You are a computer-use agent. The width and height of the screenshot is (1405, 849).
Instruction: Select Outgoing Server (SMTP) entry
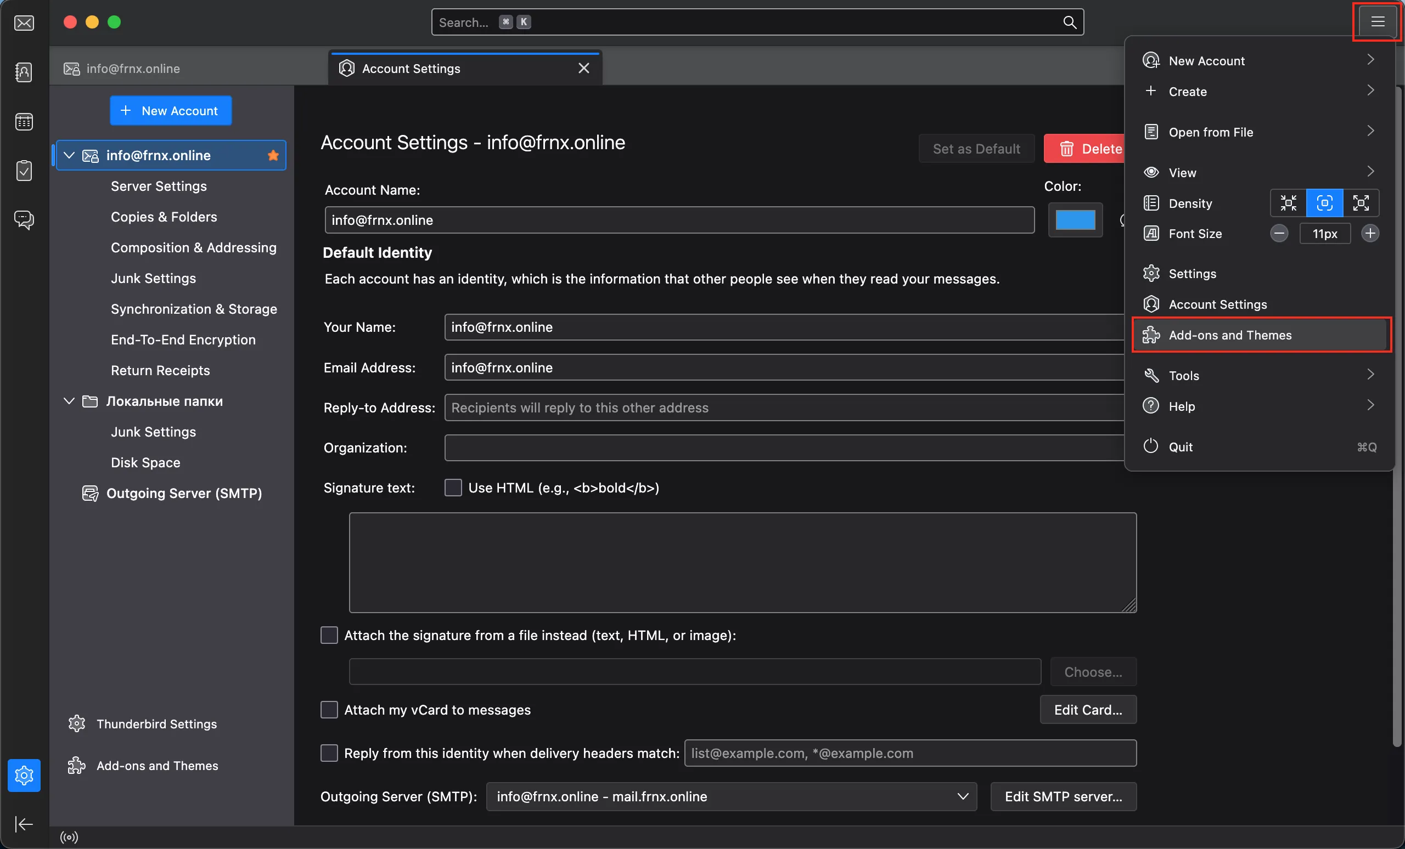click(172, 493)
